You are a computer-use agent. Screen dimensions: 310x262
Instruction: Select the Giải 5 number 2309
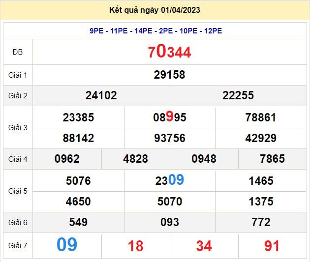(170, 180)
